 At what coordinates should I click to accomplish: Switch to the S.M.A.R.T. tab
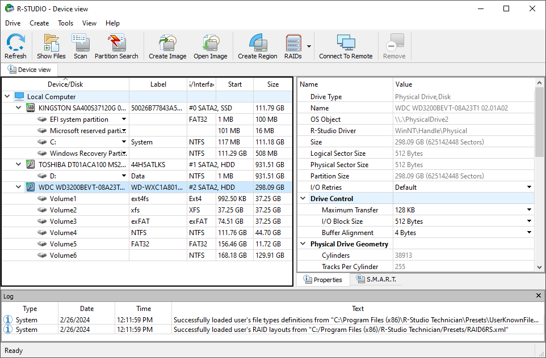tap(376, 279)
